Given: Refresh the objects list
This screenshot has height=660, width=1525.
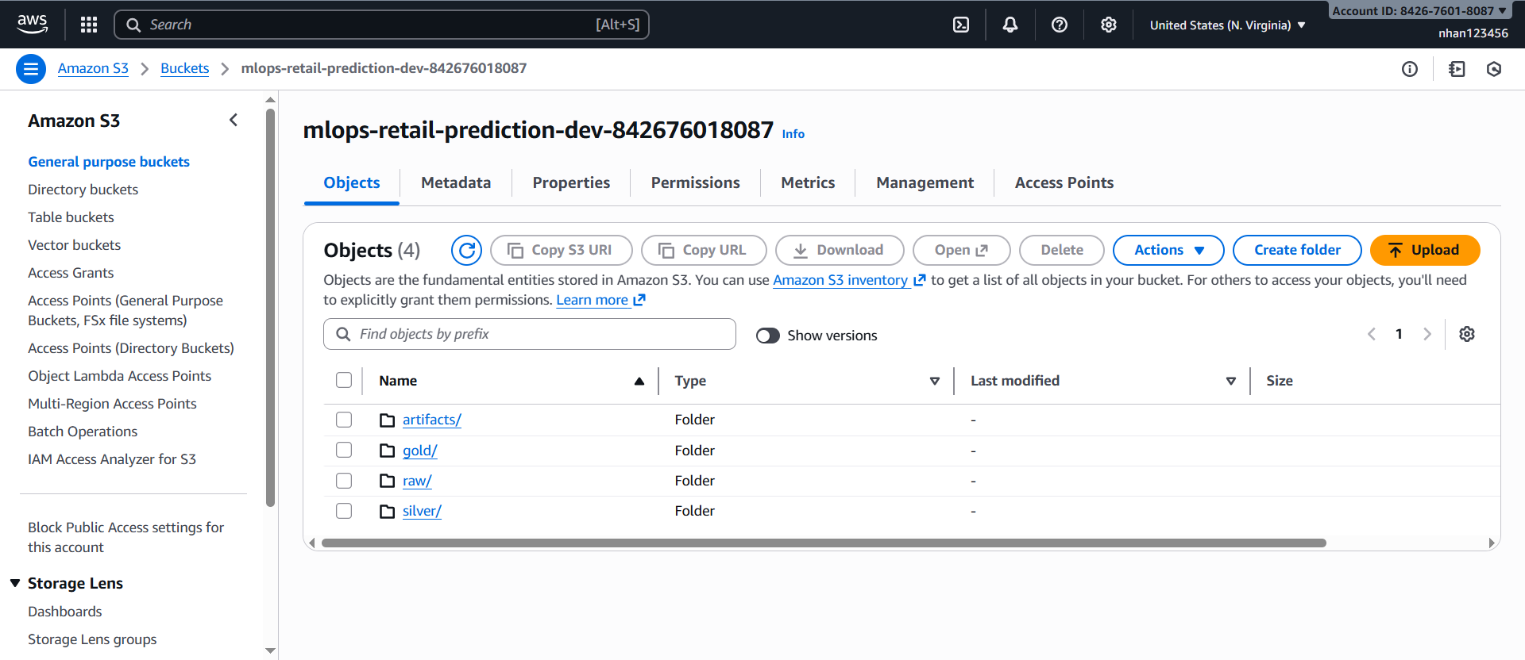Looking at the screenshot, I should click(467, 250).
